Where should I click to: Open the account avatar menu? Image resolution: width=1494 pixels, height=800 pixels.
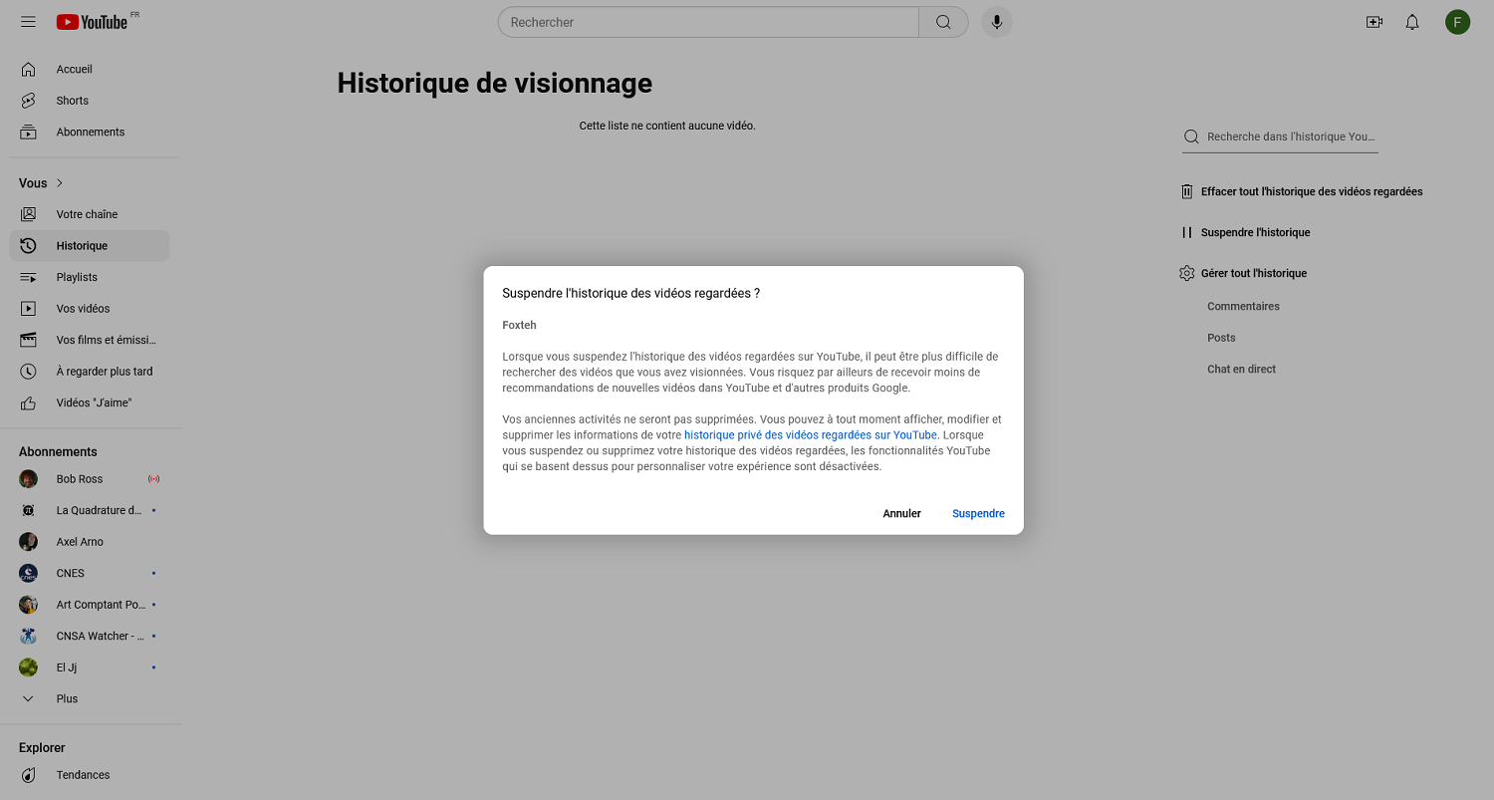[1457, 22]
